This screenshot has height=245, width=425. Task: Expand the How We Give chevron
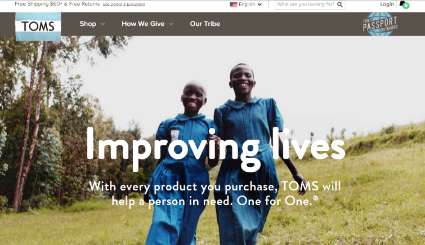171,24
